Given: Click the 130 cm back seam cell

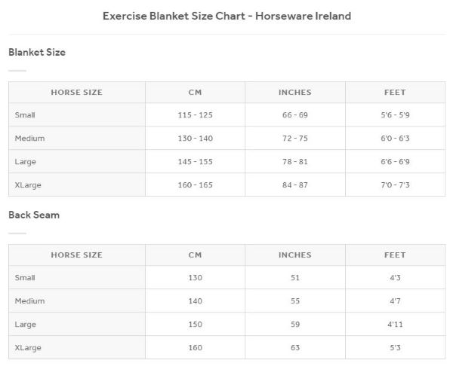Looking at the screenshot, I should [195, 278].
